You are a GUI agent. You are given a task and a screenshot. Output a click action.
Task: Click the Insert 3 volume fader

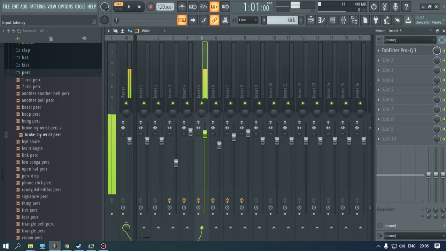[x=176, y=163]
